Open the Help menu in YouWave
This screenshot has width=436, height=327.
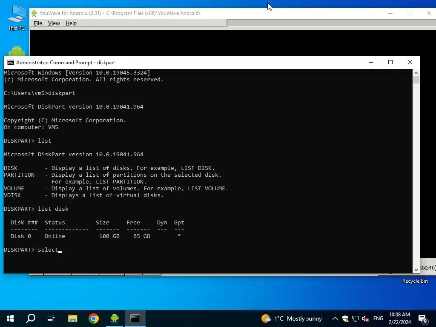pos(71,23)
